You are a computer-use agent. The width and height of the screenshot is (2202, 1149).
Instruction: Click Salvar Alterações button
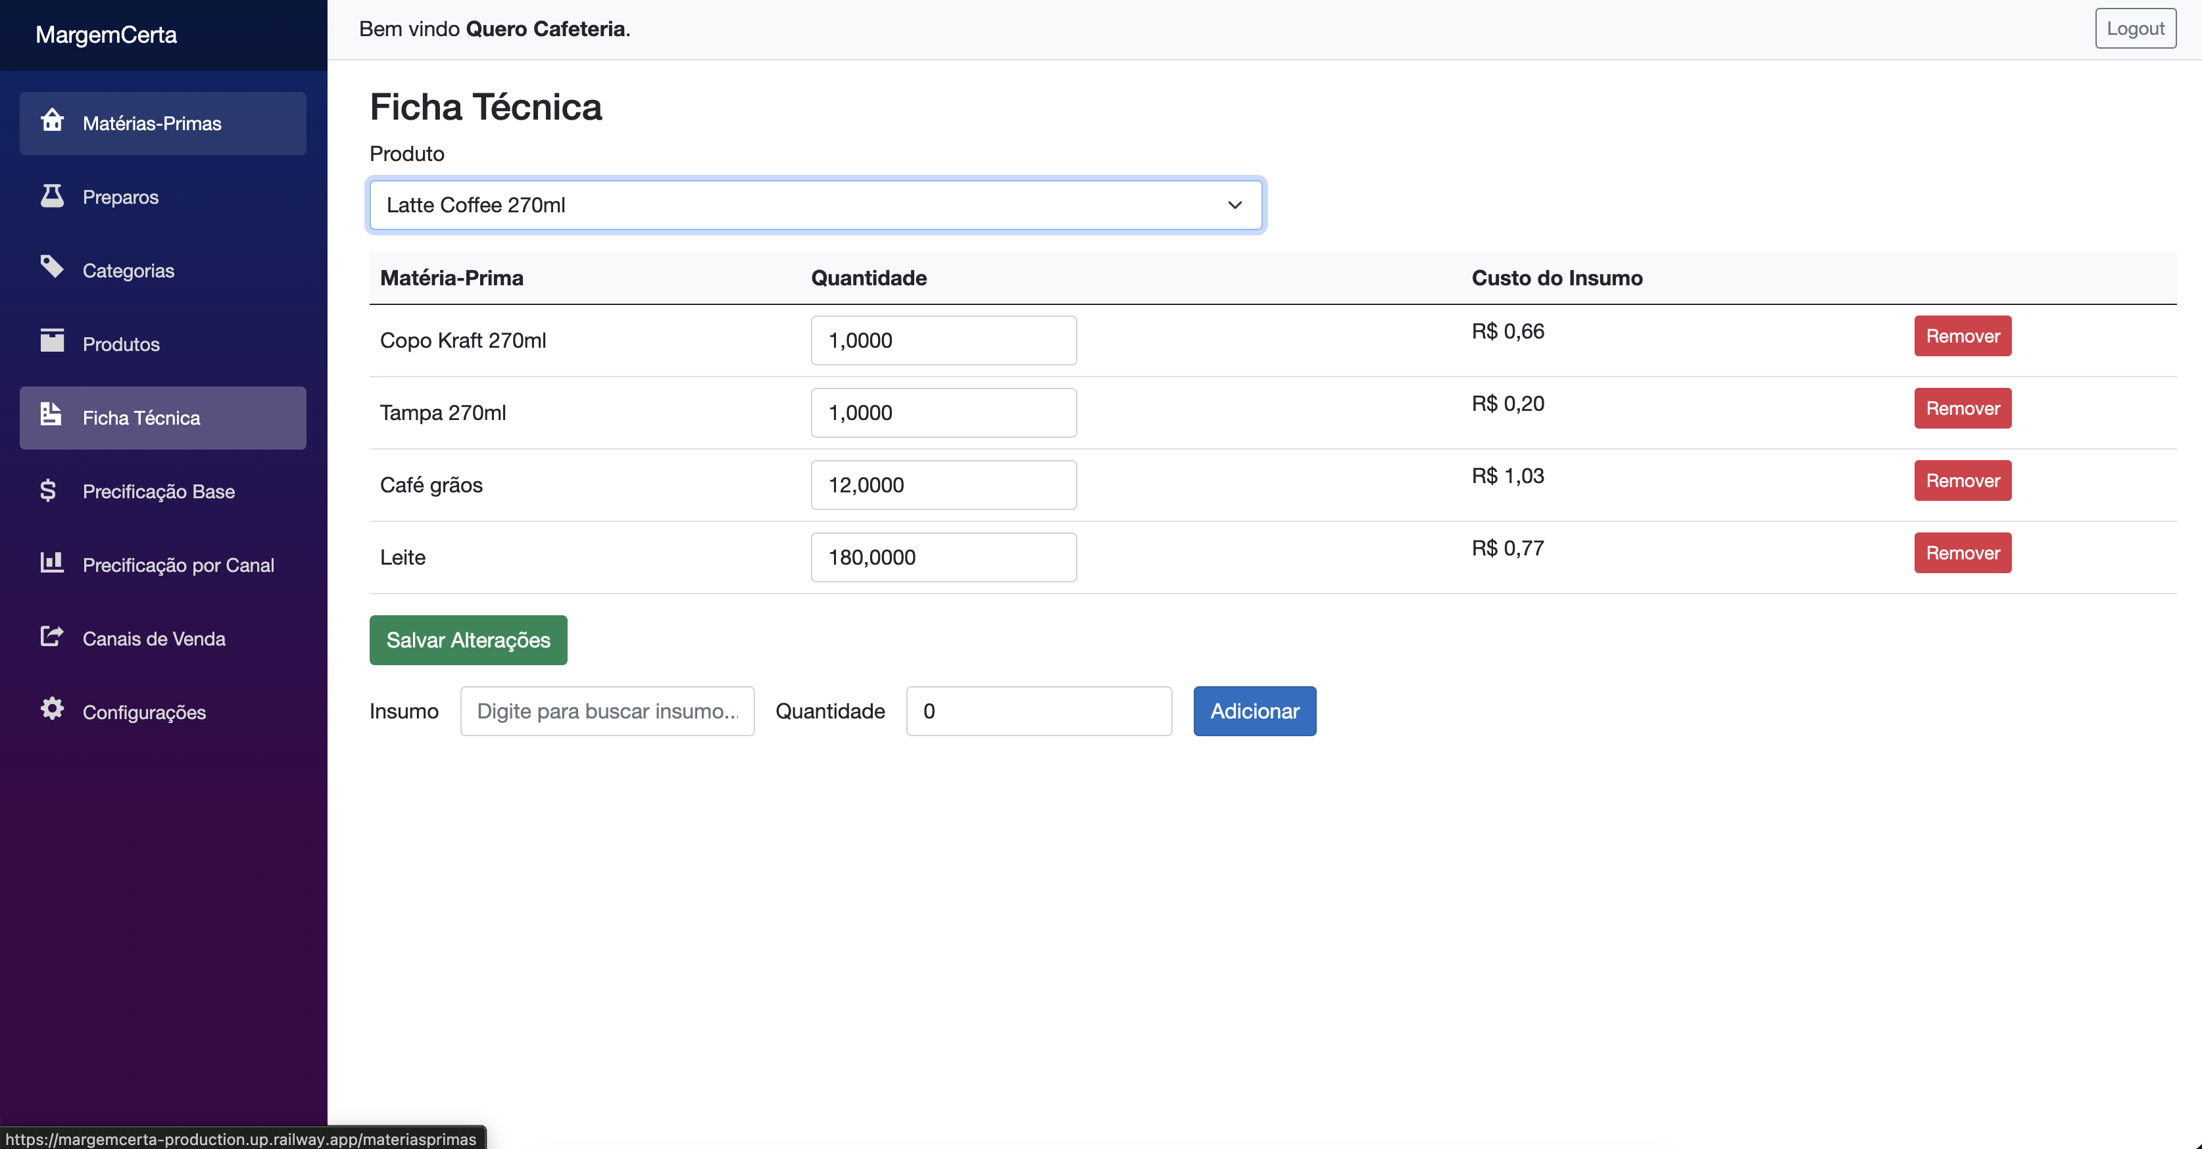468,641
